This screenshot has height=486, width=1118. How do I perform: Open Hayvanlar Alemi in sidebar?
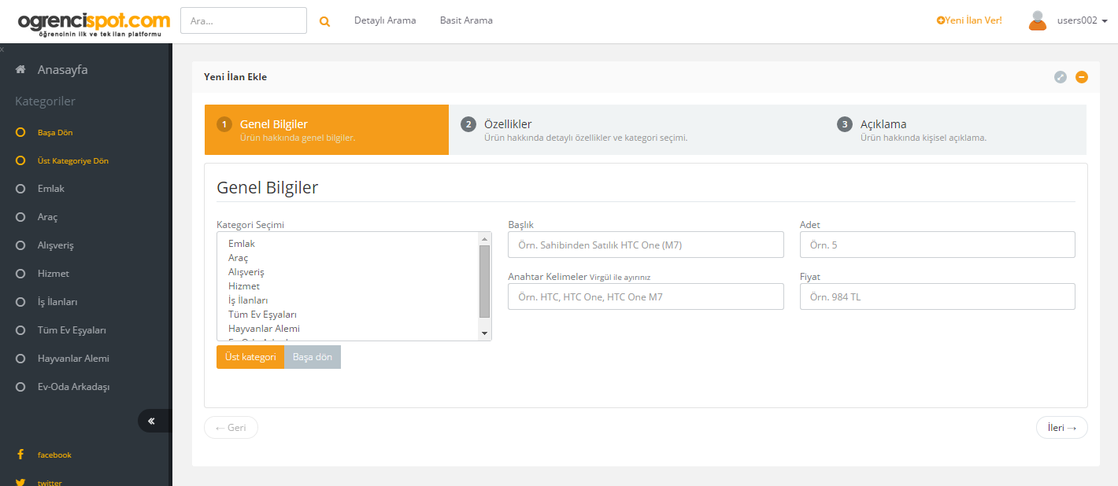(73, 359)
